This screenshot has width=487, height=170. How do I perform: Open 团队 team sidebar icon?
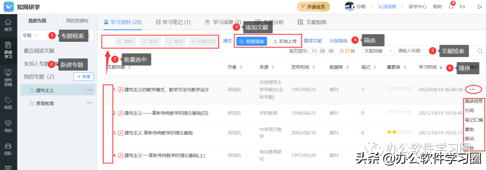9,149
